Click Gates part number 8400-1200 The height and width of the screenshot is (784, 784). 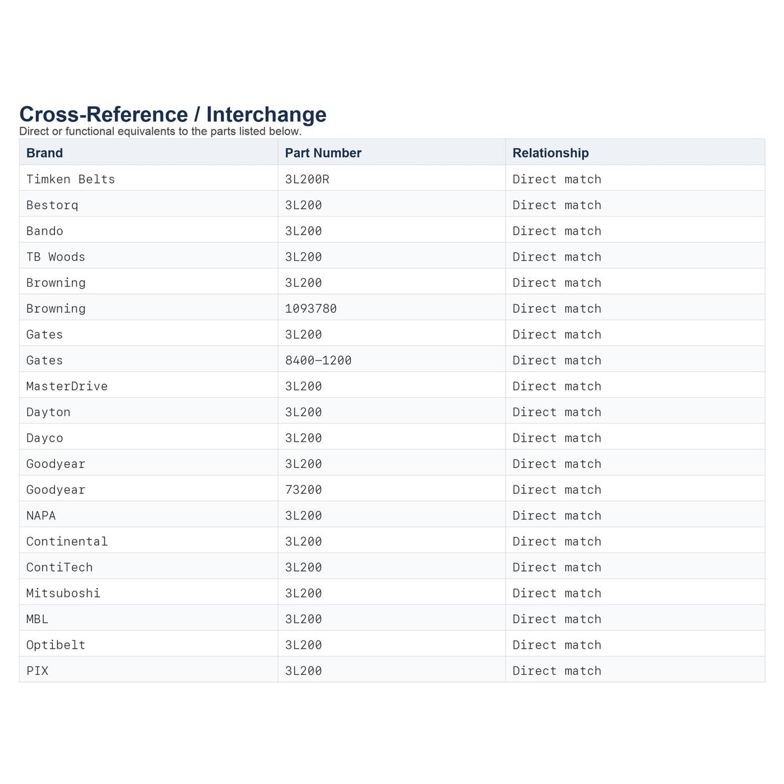[318, 361]
